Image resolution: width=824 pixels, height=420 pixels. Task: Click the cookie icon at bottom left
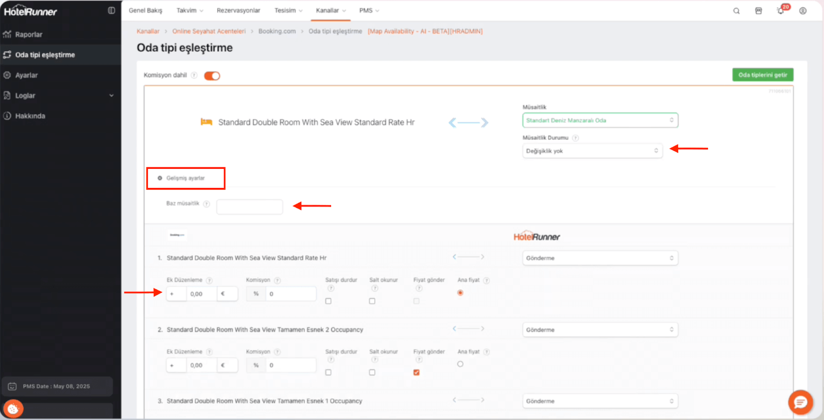(x=13, y=409)
